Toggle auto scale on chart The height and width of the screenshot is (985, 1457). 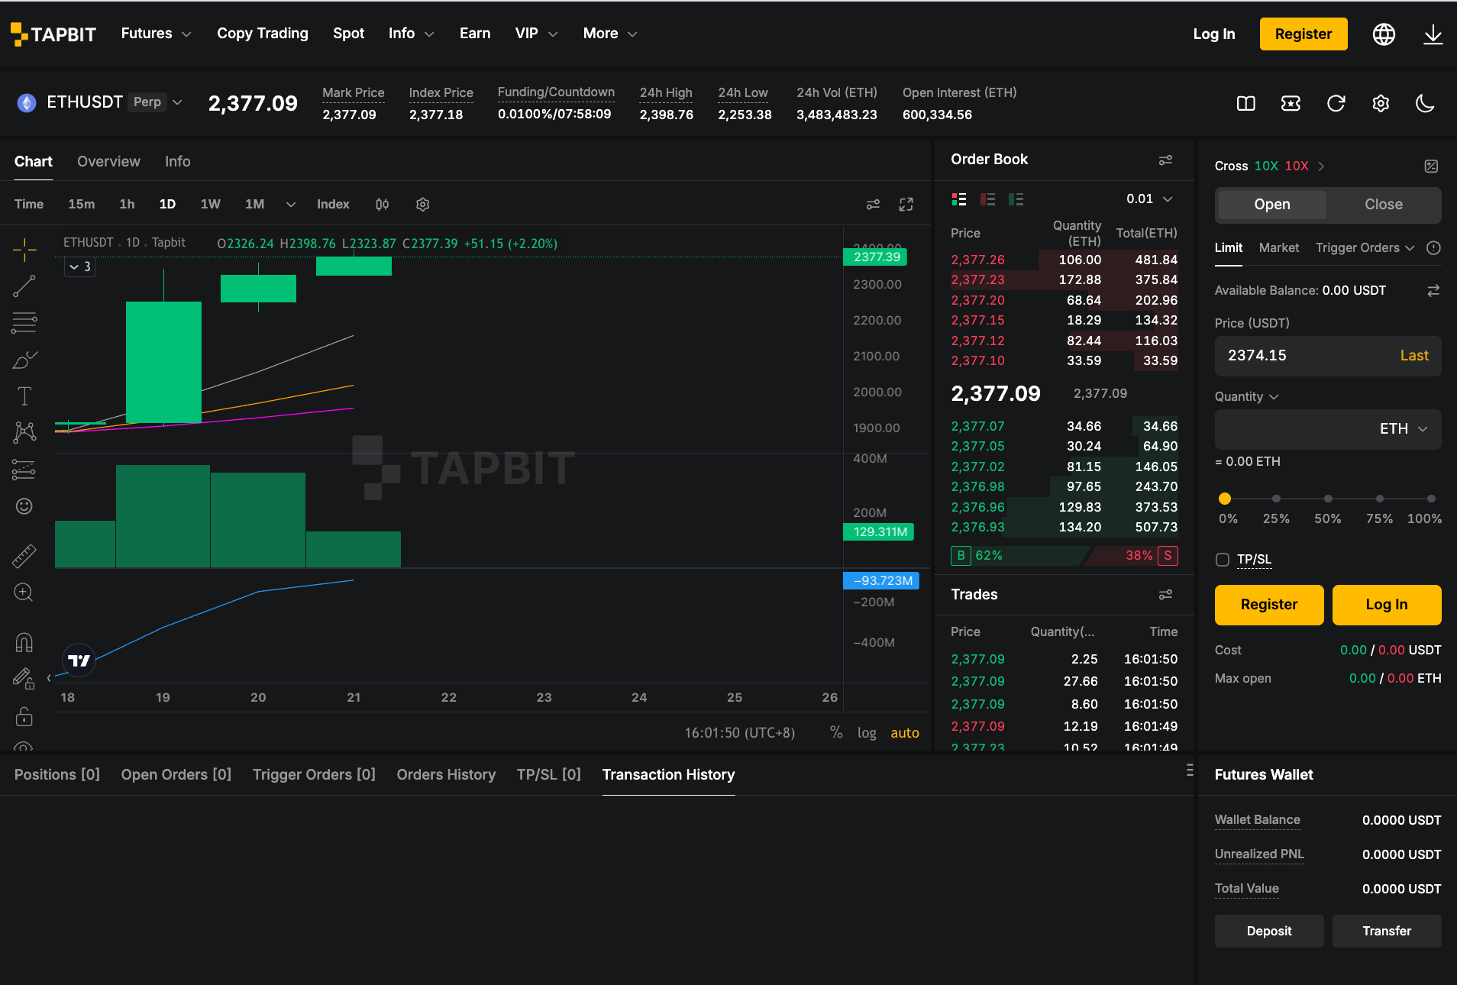pos(905,732)
